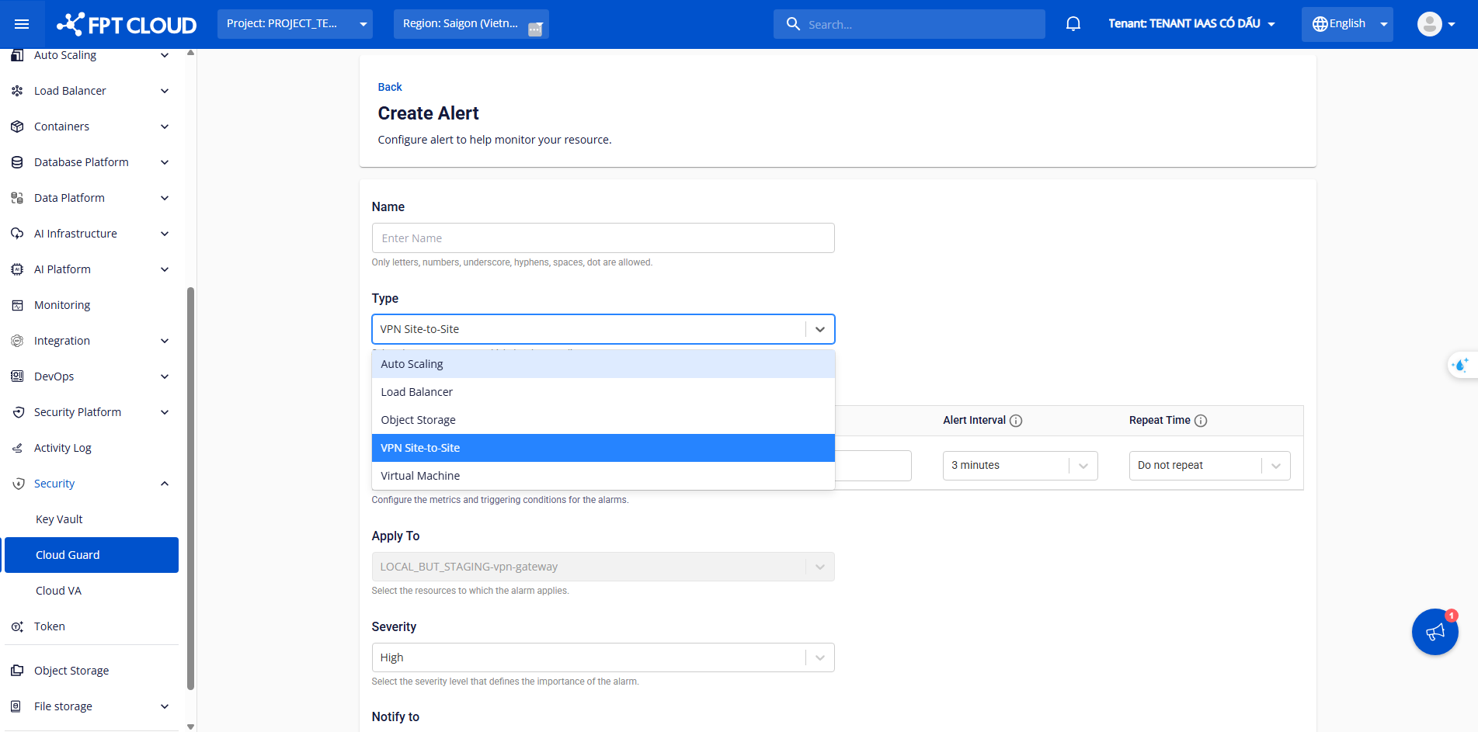
Task: Click the Back link
Action: 390,87
